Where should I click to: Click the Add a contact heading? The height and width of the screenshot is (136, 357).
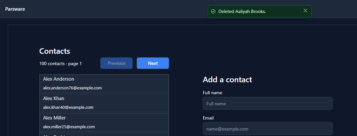click(x=228, y=79)
